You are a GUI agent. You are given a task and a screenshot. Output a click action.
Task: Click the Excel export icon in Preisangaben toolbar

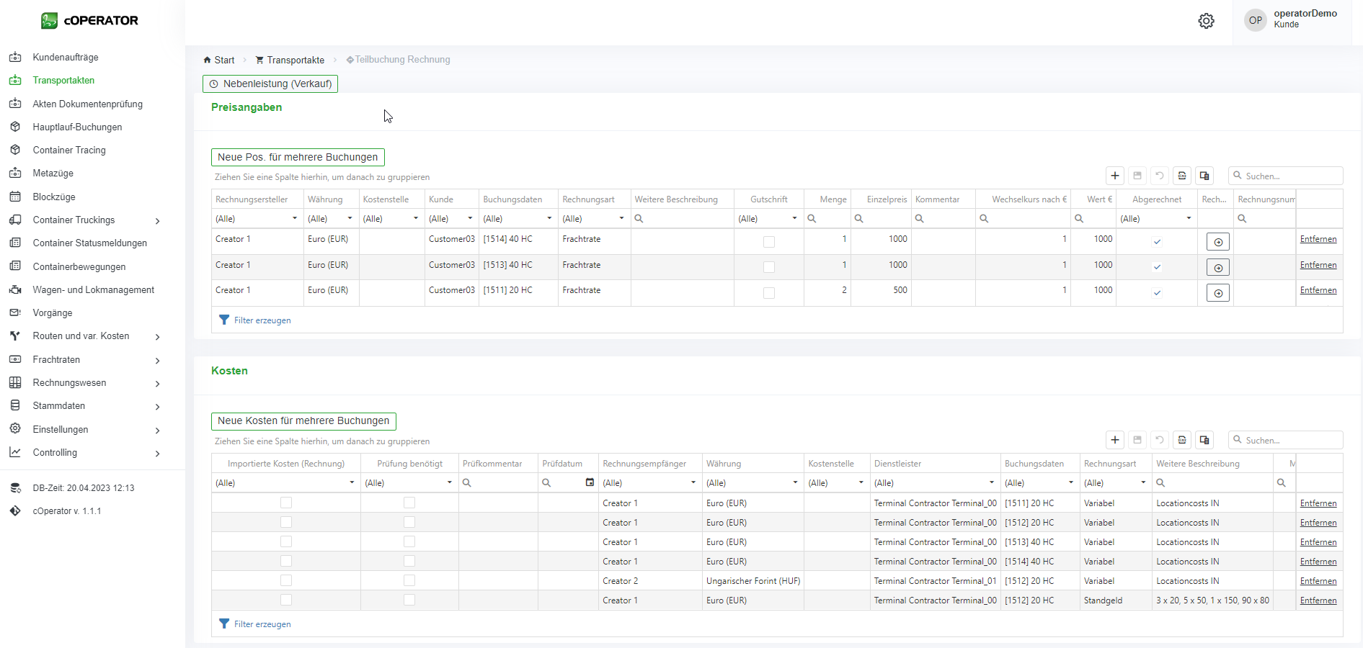pyautogui.click(x=1182, y=176)
